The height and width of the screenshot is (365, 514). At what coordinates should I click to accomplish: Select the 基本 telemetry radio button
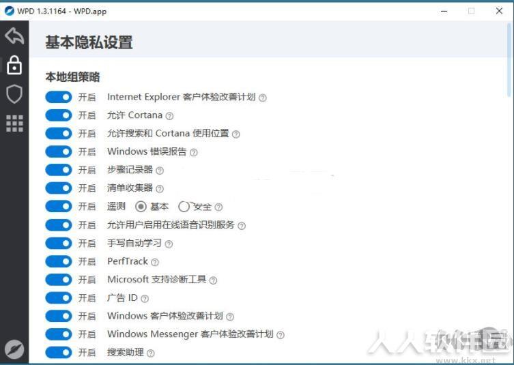[141, 207]
